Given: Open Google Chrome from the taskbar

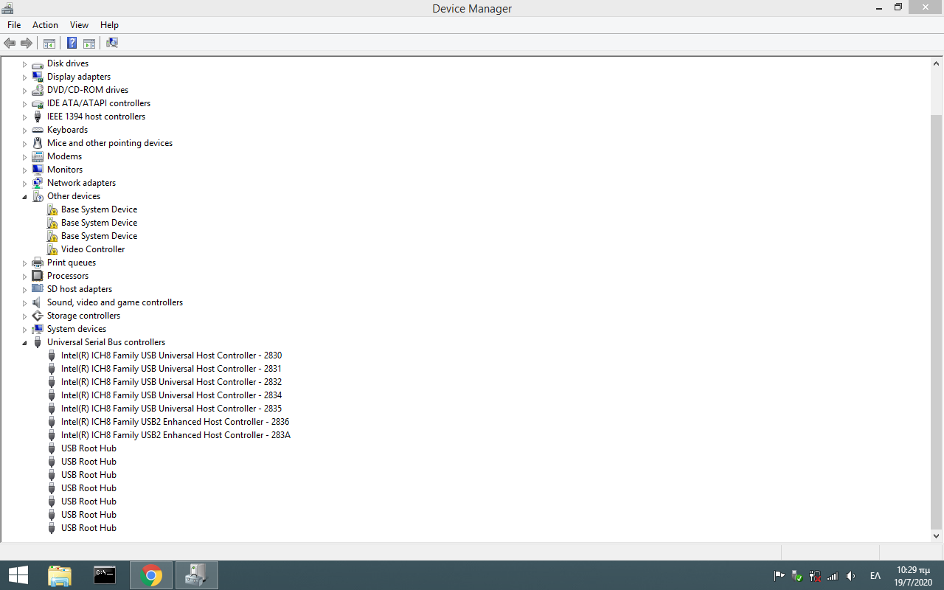Looking at the screenshot, I should pos(151,575).
